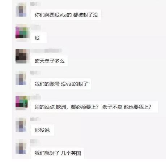
Task: Select message "我们的账号 没vat的封了"
Action: [61, 84]
